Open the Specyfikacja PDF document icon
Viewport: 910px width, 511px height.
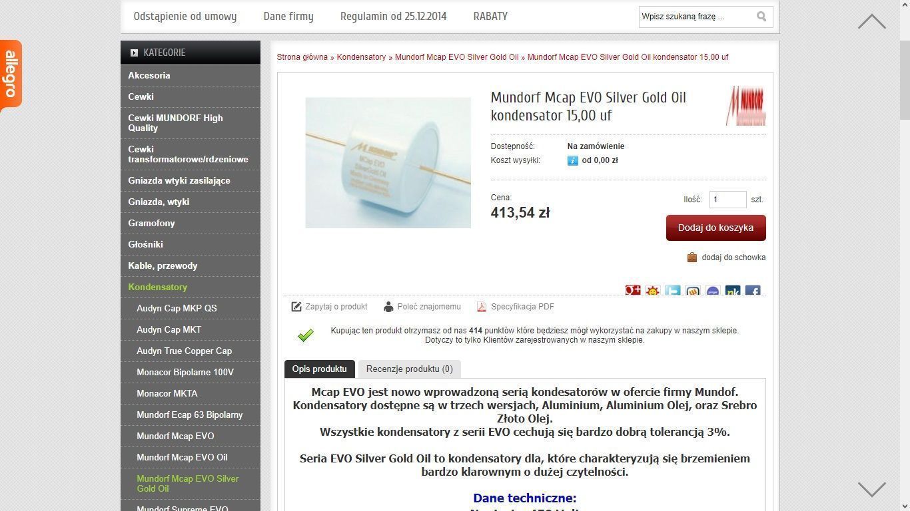(x=482, y=307)
